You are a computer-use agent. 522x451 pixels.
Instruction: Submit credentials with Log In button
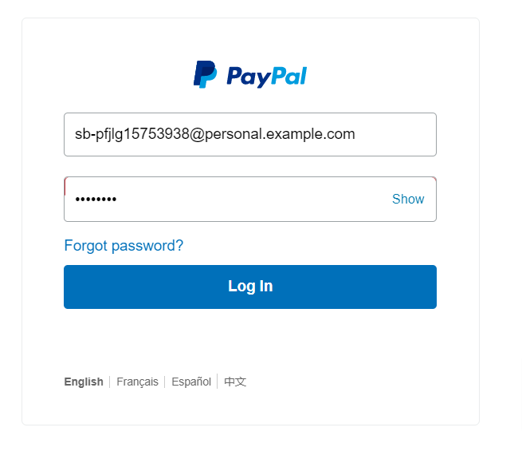[x=250, y=287]
